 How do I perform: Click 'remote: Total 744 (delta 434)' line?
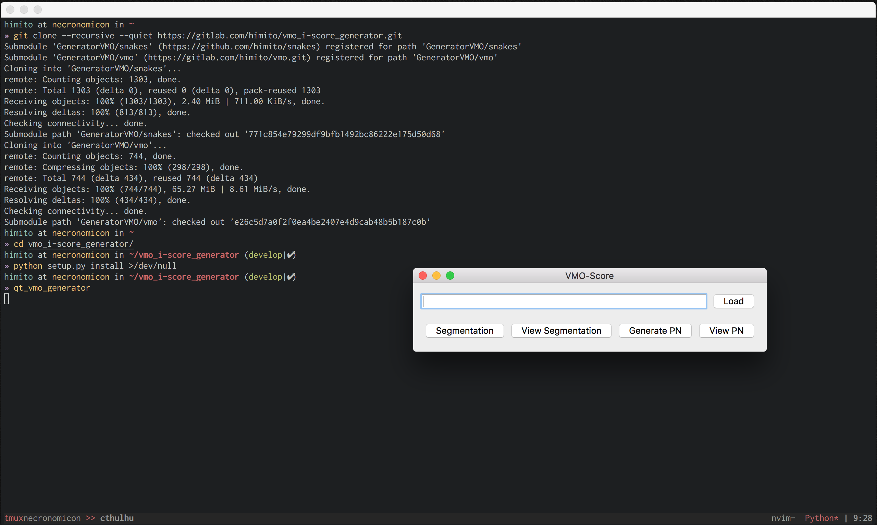(x=131, y=178)
